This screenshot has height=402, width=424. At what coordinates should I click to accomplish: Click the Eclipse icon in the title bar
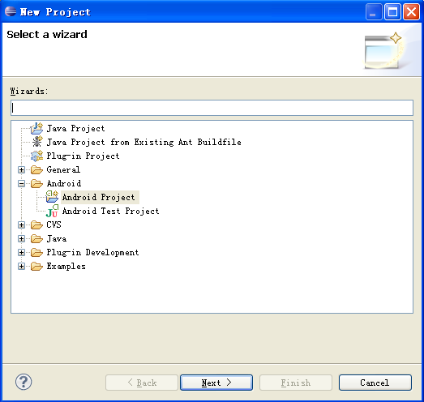[x=11, y=11]
